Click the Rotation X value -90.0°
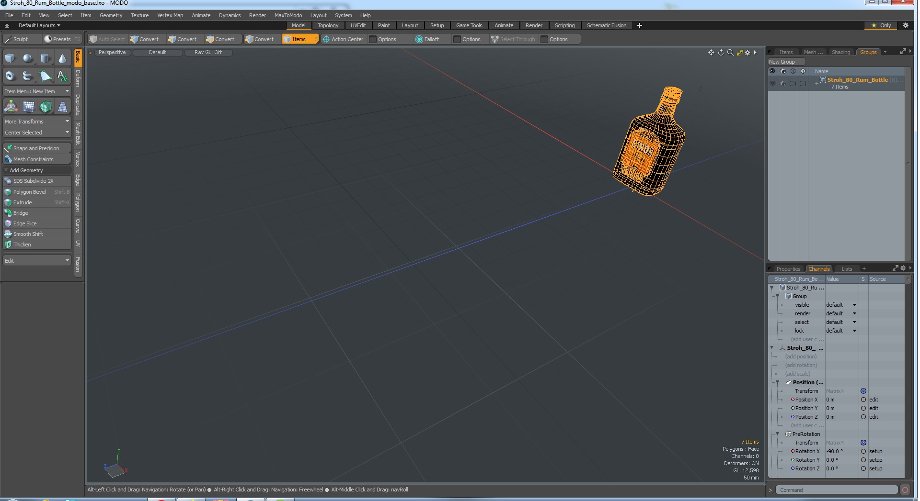920x501 pixels. (x=841, y=451)
